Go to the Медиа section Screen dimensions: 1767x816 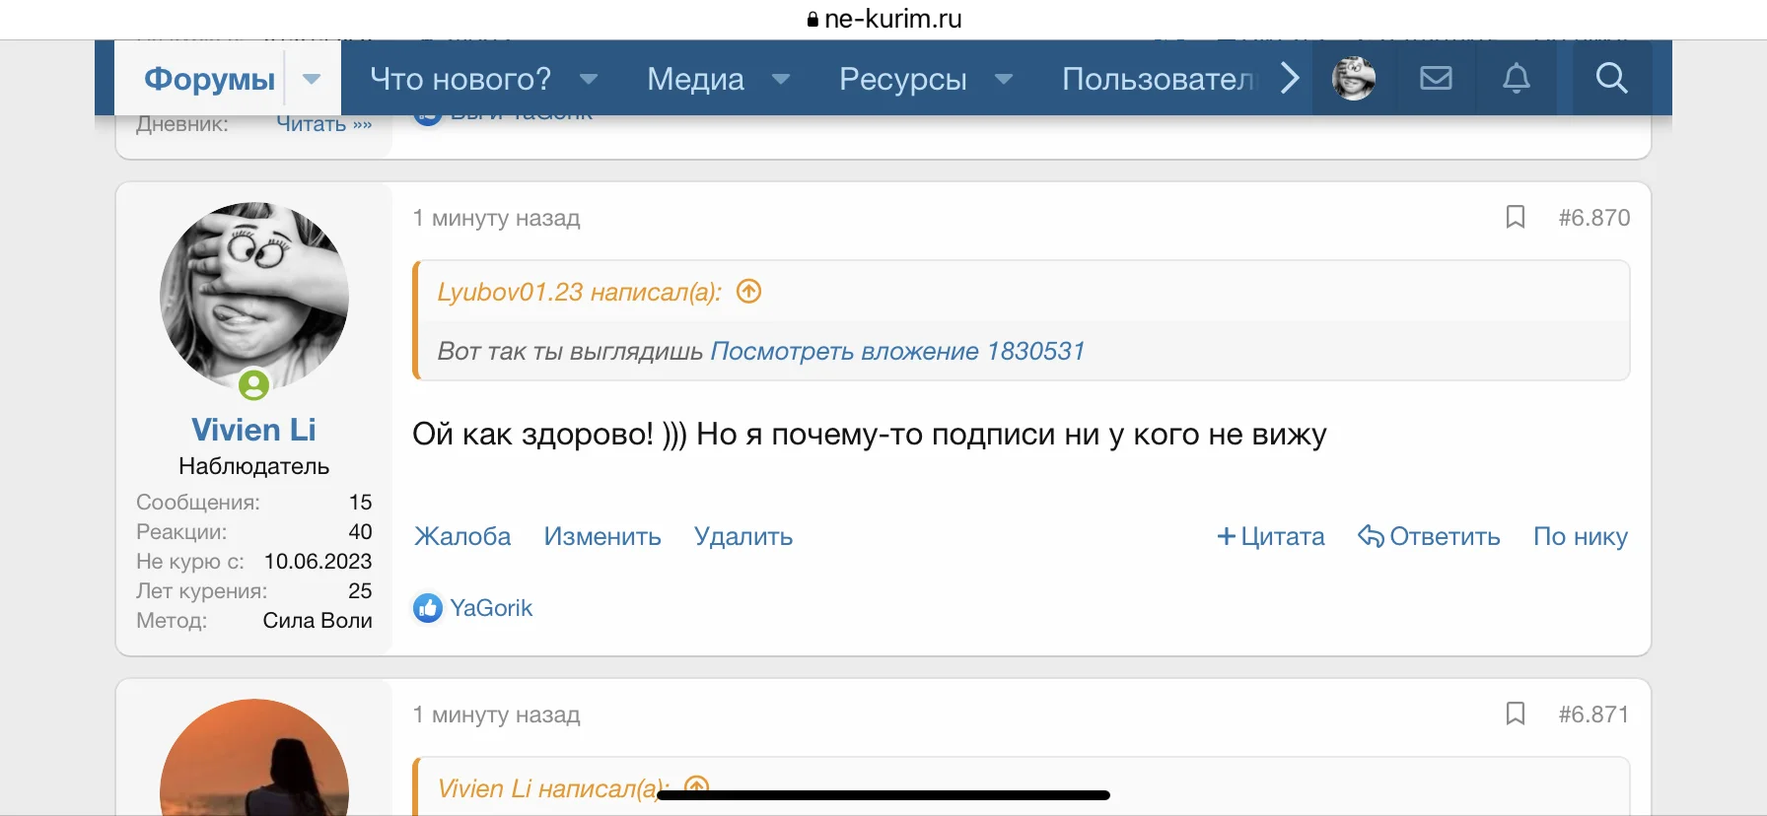pyautogui.click(x=695, y=79)
